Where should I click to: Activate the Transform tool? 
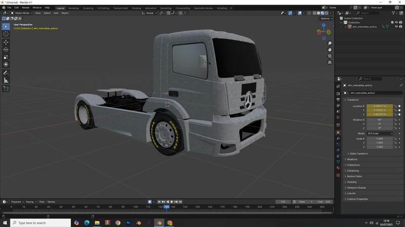tap(6, 65)
